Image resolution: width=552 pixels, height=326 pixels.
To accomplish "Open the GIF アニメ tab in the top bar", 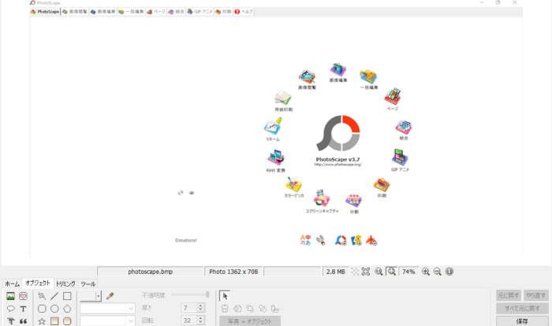I will click(200, 12).
